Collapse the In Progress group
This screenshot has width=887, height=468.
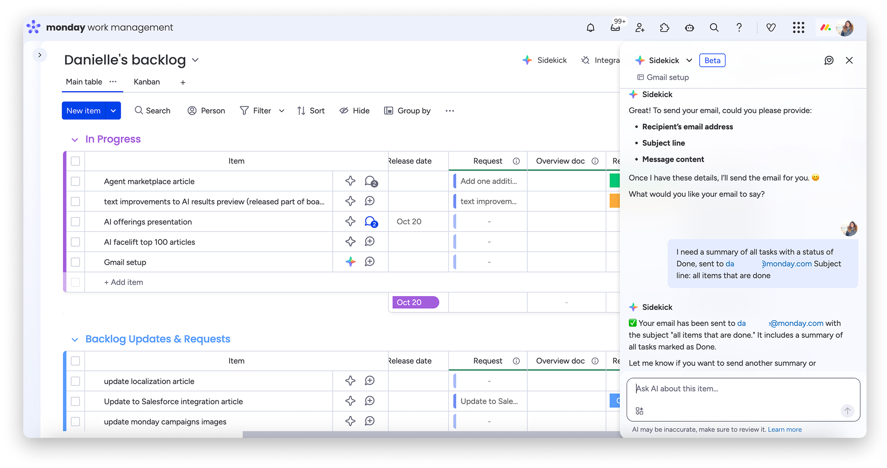[75, 139]
